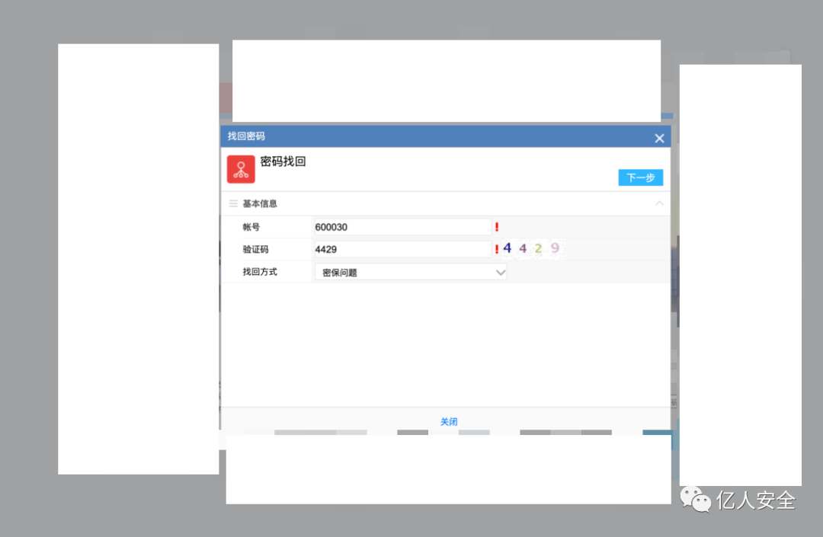Click the captcha image showing 4429
823x537 pixels.
531,248
